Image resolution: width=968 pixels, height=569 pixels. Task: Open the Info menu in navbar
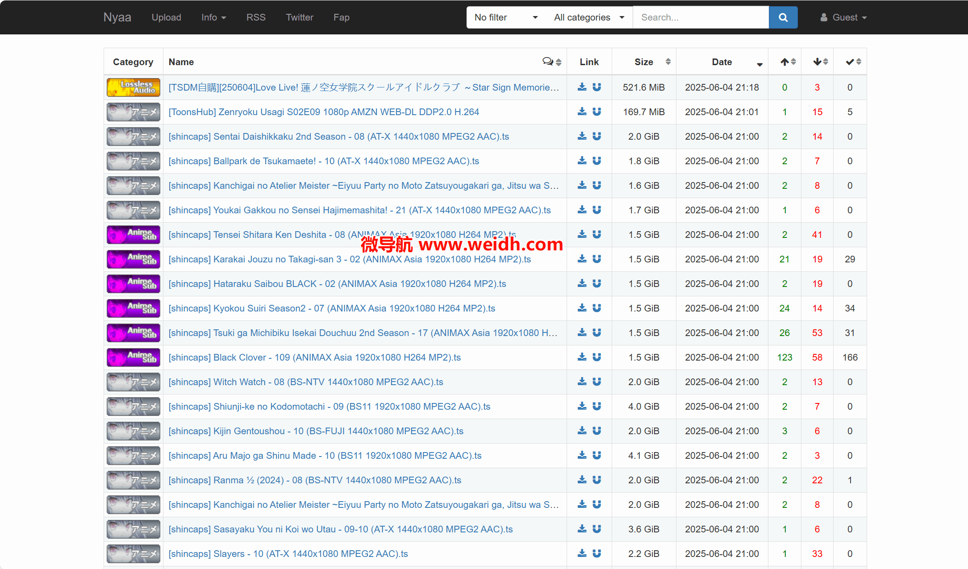[x=213, y=17]
